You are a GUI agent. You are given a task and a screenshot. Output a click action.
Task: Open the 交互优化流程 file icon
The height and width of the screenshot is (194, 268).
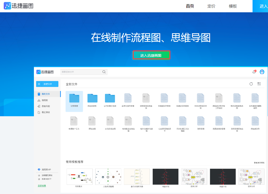[110, 121]
